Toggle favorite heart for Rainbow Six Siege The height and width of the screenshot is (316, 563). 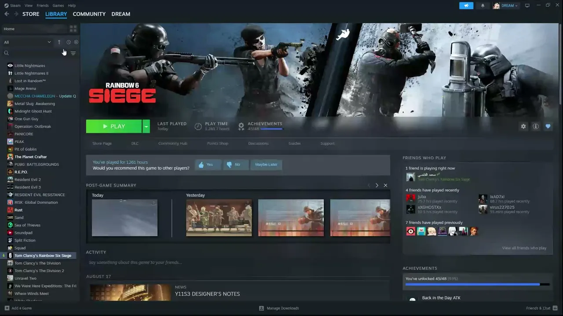[548, 126]
